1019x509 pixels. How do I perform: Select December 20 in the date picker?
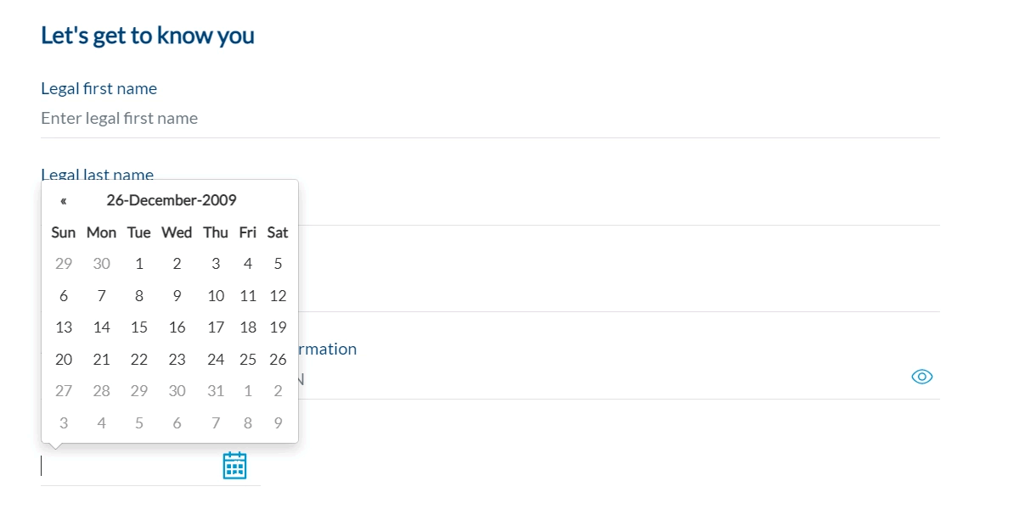64,360
